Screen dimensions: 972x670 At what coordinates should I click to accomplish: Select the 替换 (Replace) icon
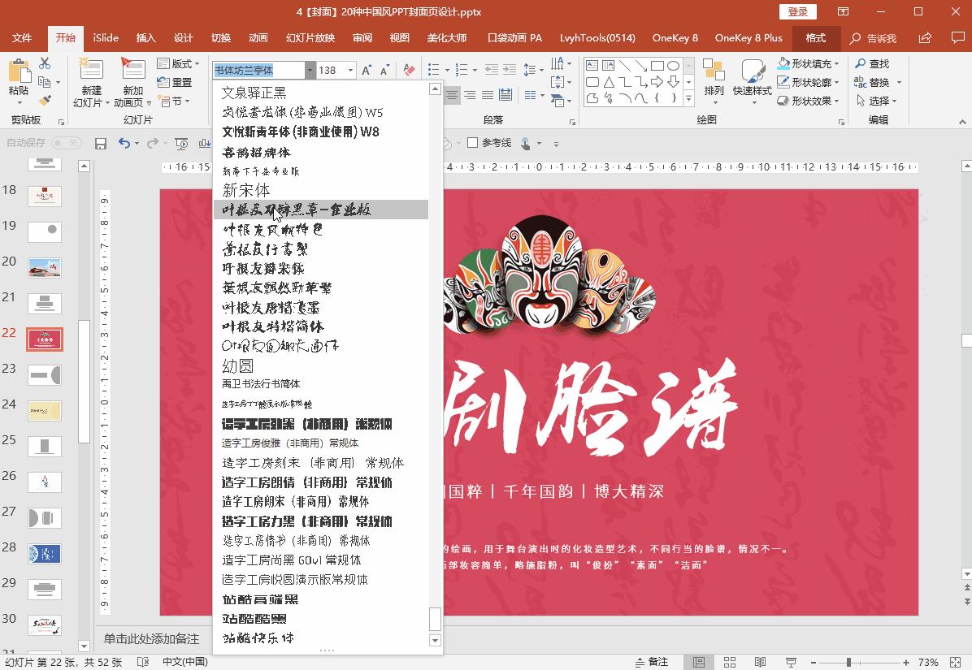tap(876, 82)
